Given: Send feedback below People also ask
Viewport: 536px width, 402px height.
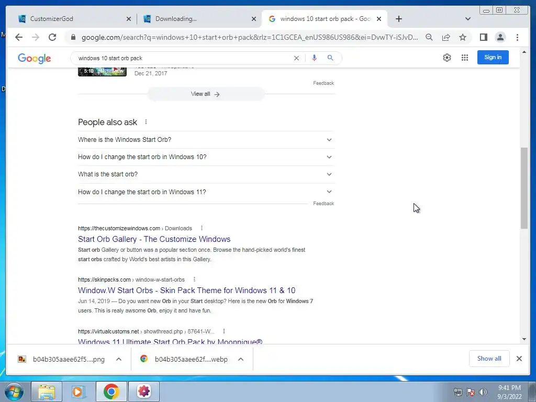Looking at the screenshot, I should [323, 204].
